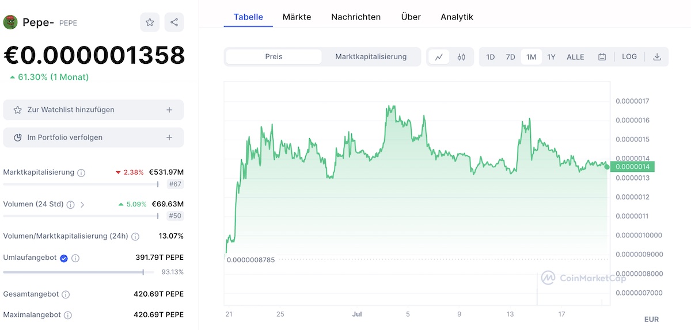Click plus icon on Zur Watchlist hinzufügen

tap(169, 110)
